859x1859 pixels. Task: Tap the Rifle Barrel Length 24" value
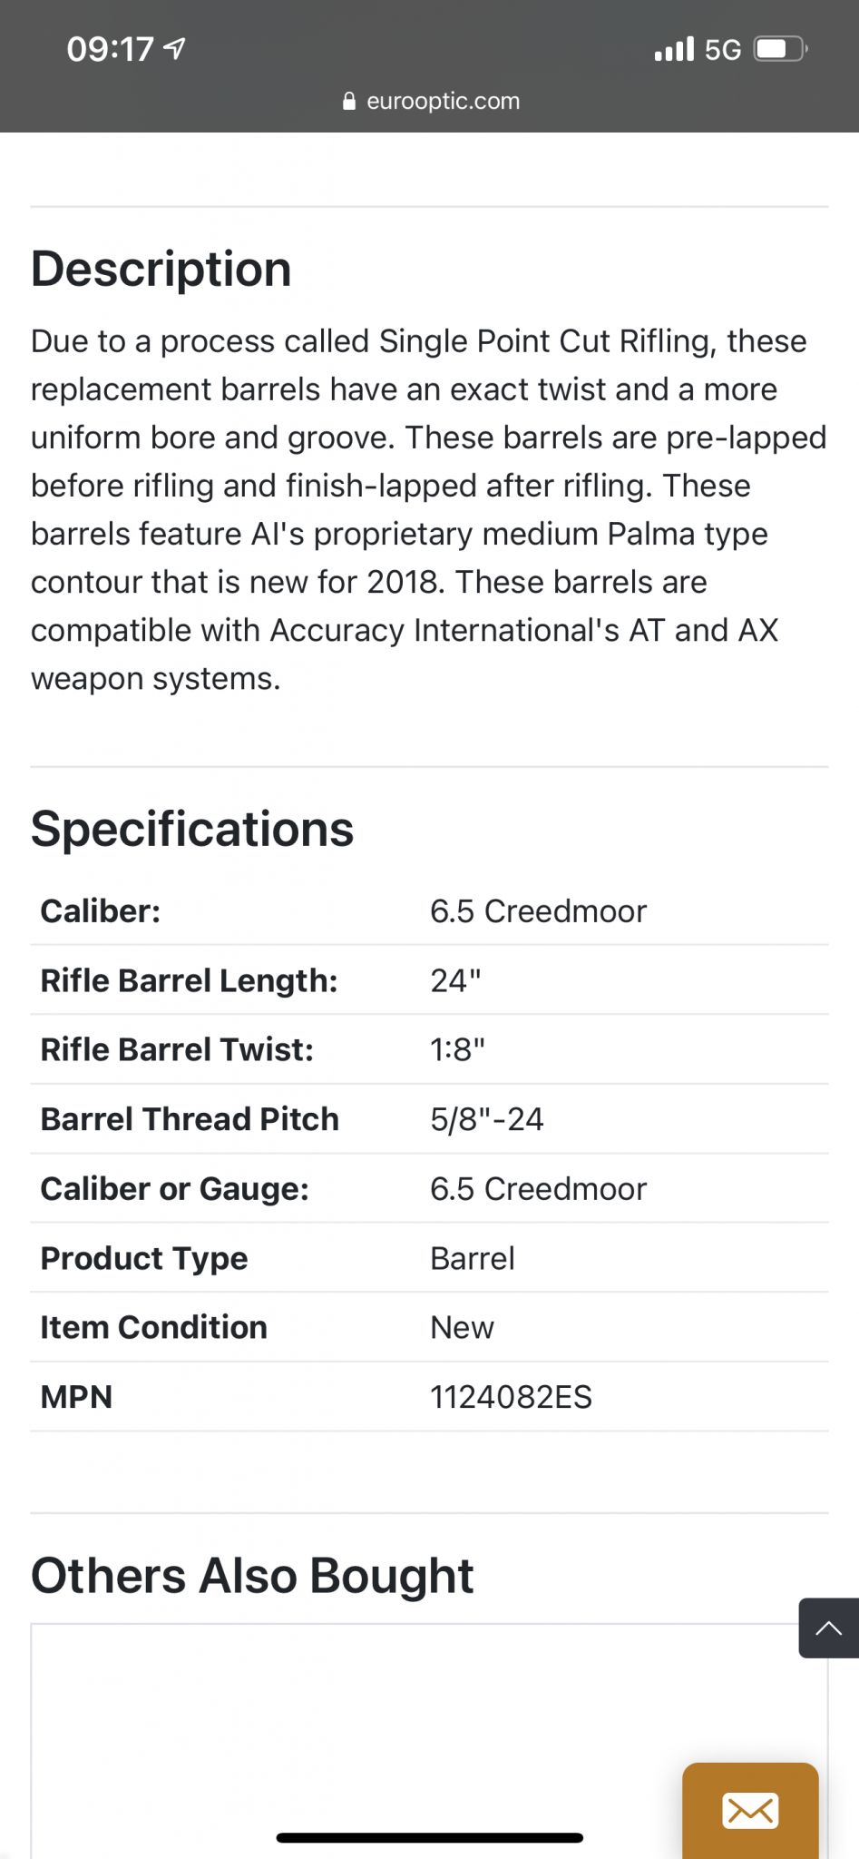click(455, 980)
